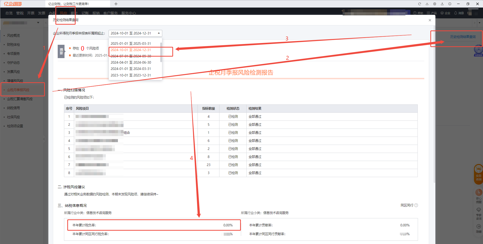Open the 帮助 help icon
Viewport: 483px width, 244px height.
click(418, 13)
